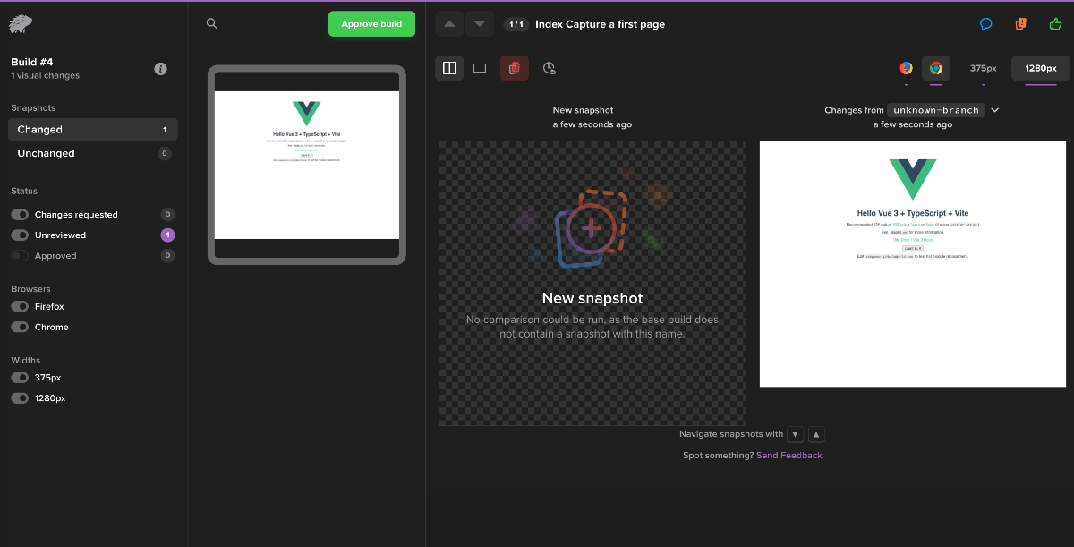Select the Index snapshot thumbnail
Image resolution: width=1074 pixels, height=547 pixels.
coord(307,166)
